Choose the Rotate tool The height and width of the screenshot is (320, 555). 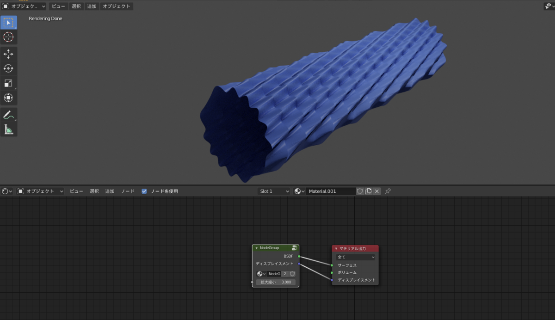click(9, 68)
